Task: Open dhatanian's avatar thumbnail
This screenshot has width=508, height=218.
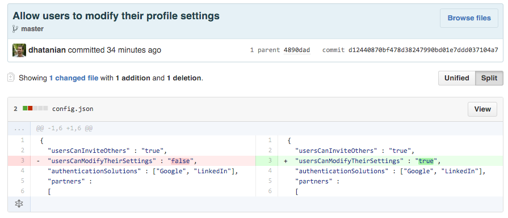Action: coord(19,50)
